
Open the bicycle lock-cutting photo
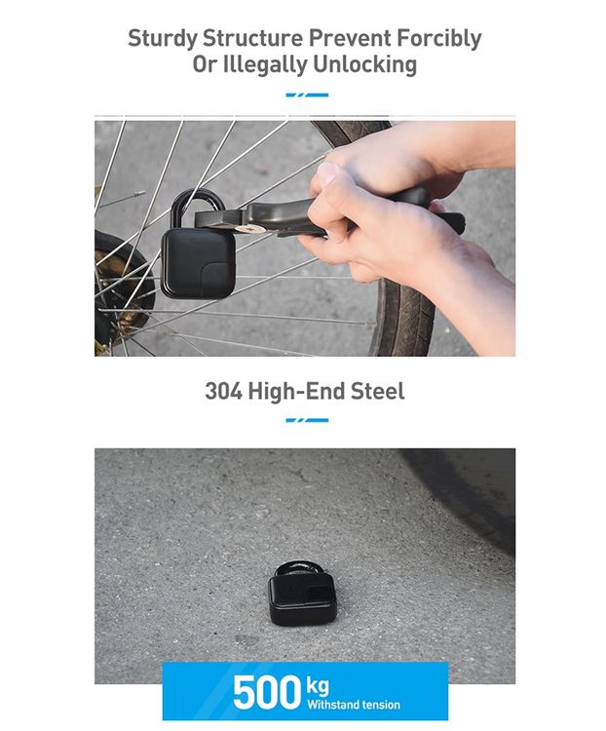pyautogui.click(x=305, y=238)
